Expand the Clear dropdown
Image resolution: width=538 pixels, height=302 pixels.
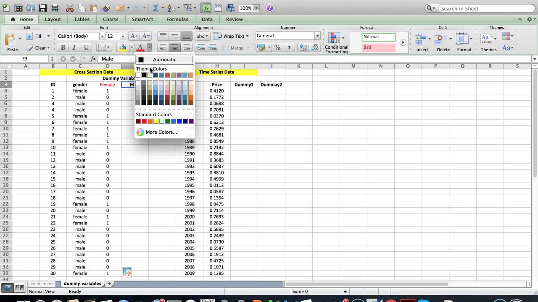point(49,48)
